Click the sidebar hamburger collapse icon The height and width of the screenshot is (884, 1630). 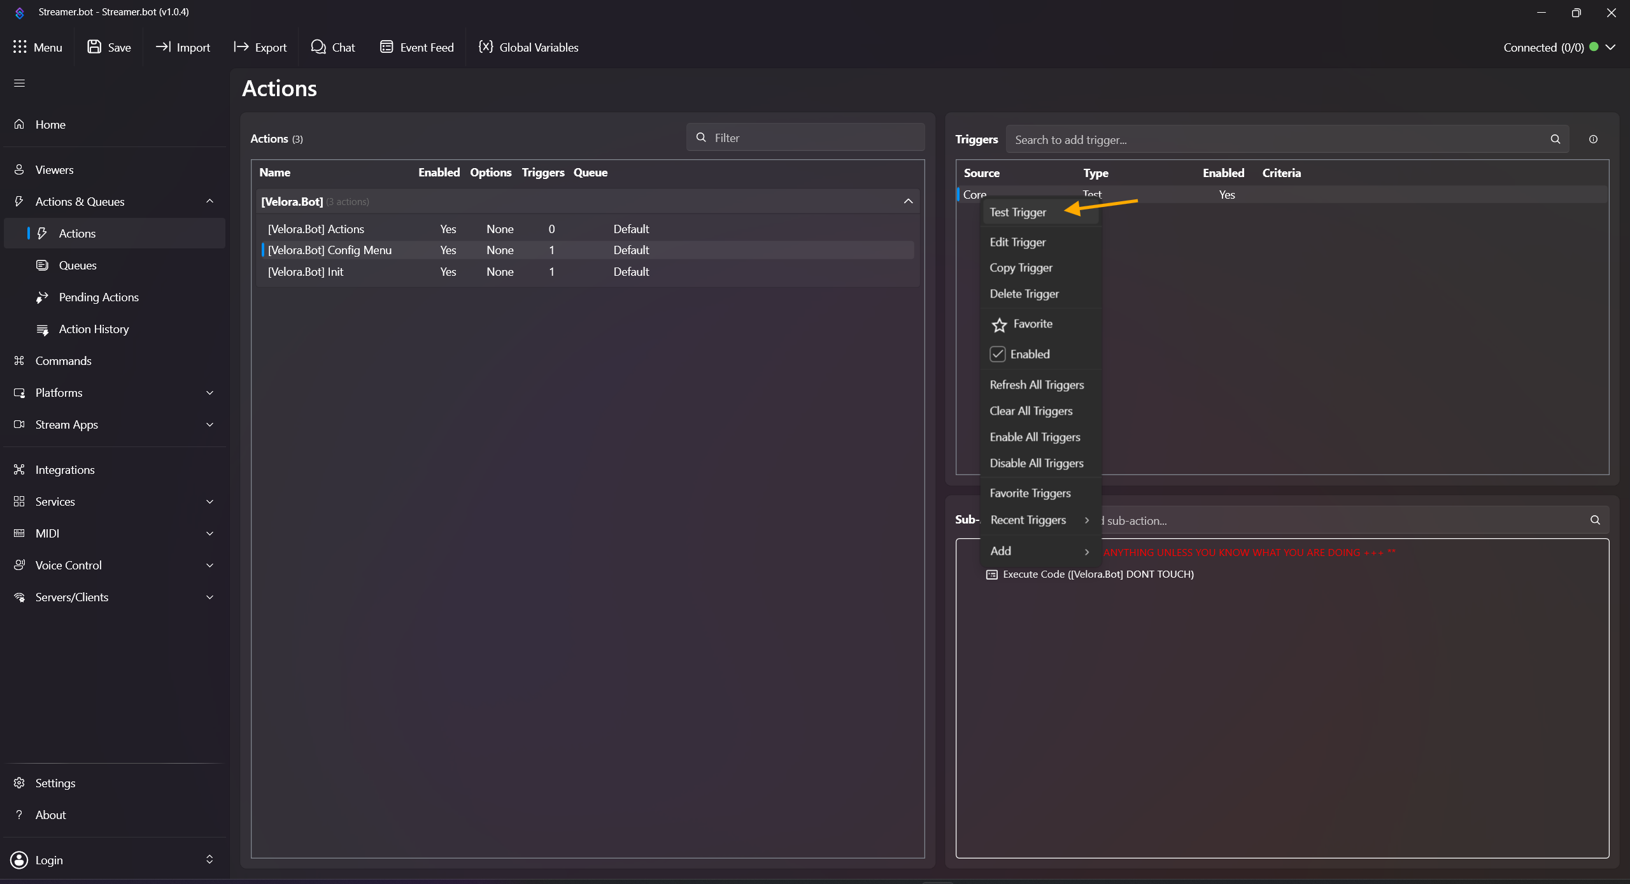19,83
